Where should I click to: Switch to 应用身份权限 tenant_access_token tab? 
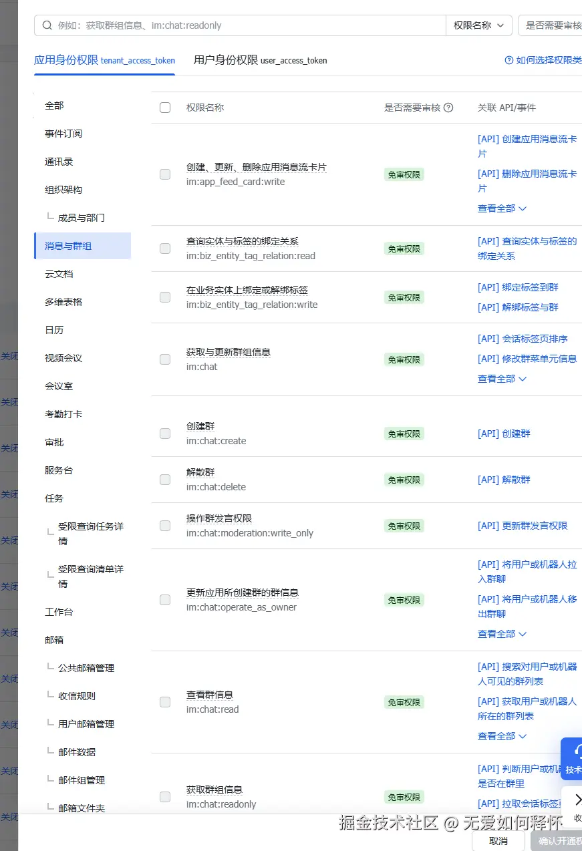[104, 60]
